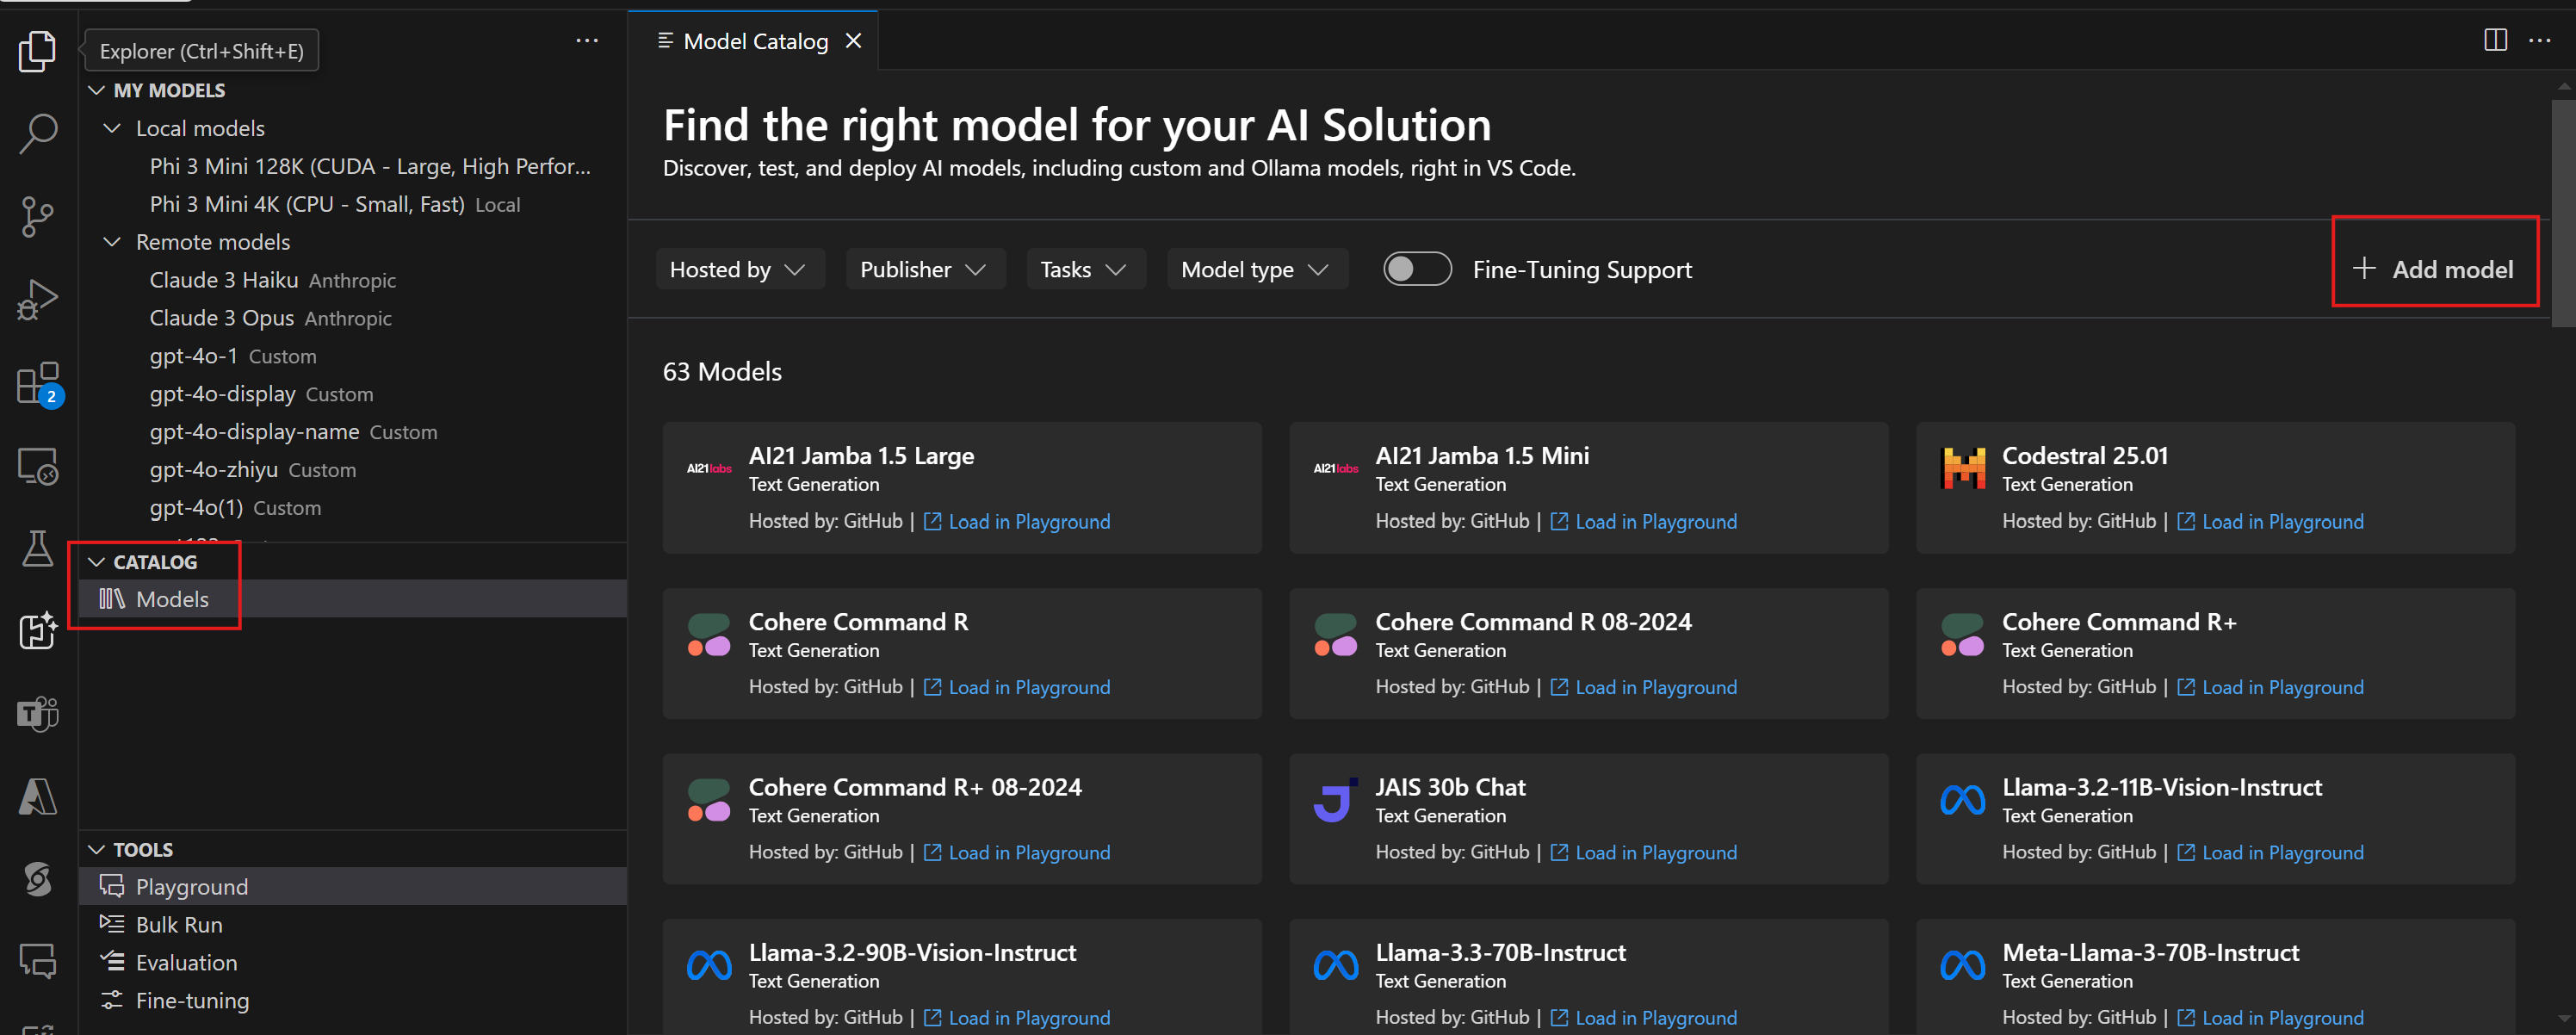Open the Remote Explorer icon
Viewport: 2576px width, 1035px height.
37,467
